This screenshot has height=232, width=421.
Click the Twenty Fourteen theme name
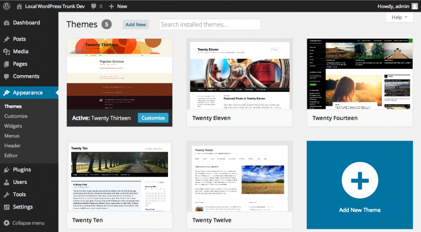coord(335,118)
